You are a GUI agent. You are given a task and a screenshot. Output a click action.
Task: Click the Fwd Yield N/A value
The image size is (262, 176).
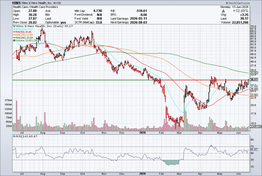click(x=99, y=19)
